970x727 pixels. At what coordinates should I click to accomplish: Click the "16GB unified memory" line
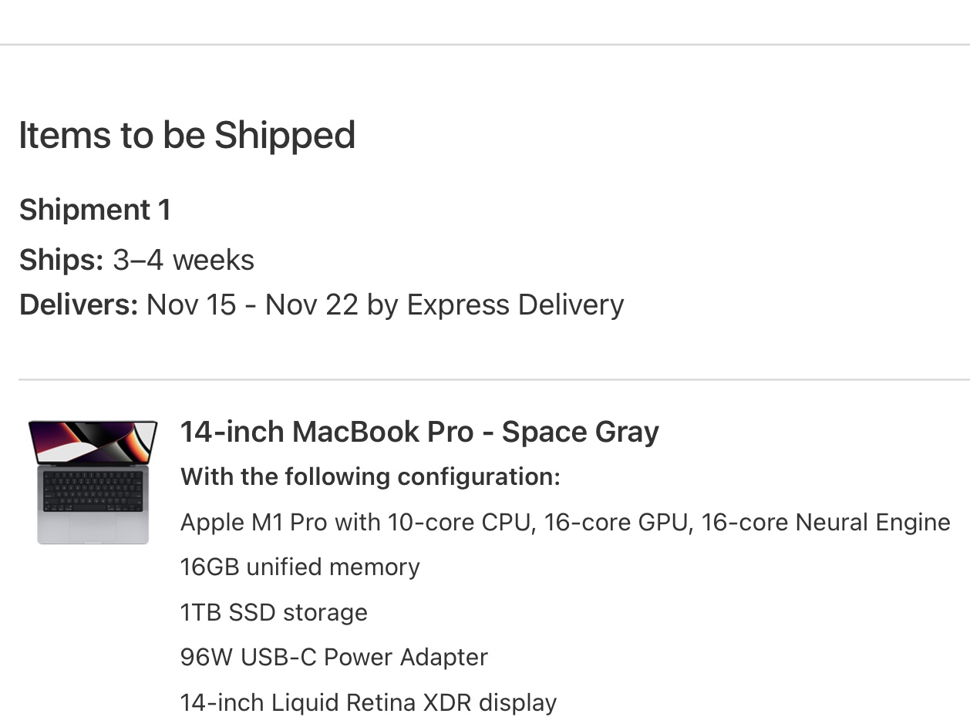300,567
